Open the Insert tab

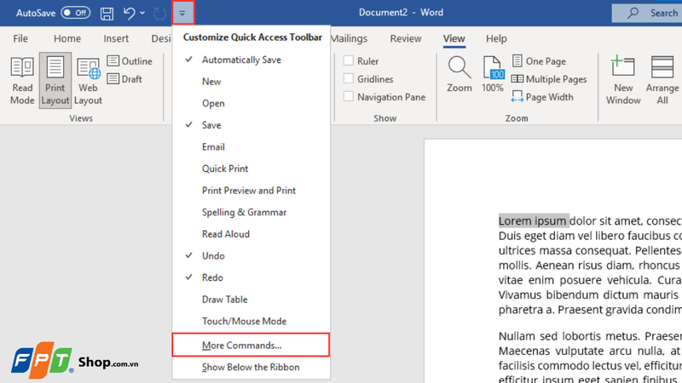[116, 38]
